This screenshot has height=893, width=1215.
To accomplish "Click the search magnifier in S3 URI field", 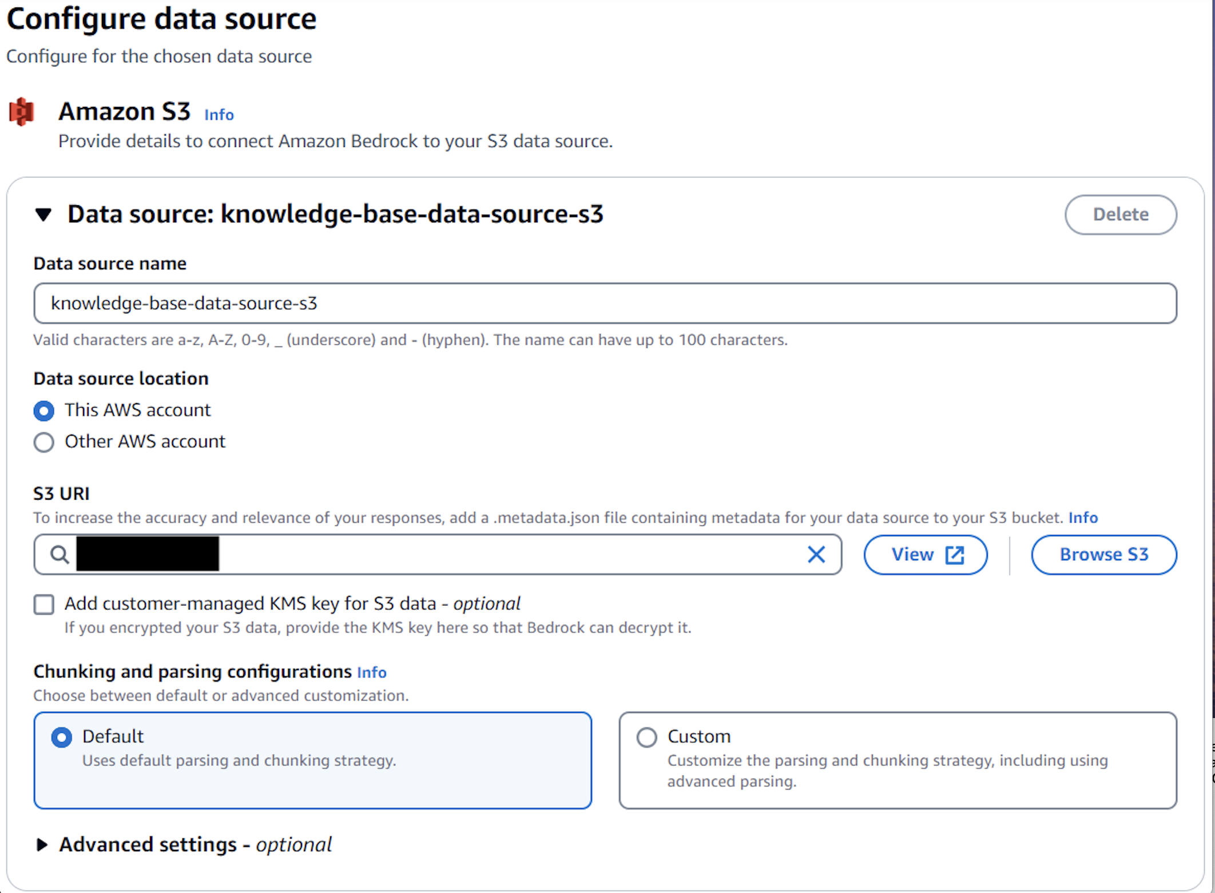I will coord(59,554).
